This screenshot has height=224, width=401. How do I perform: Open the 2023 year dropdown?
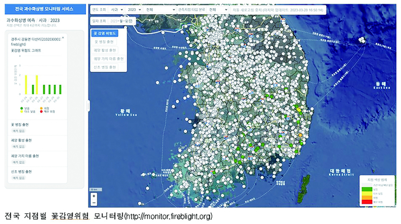134,9
